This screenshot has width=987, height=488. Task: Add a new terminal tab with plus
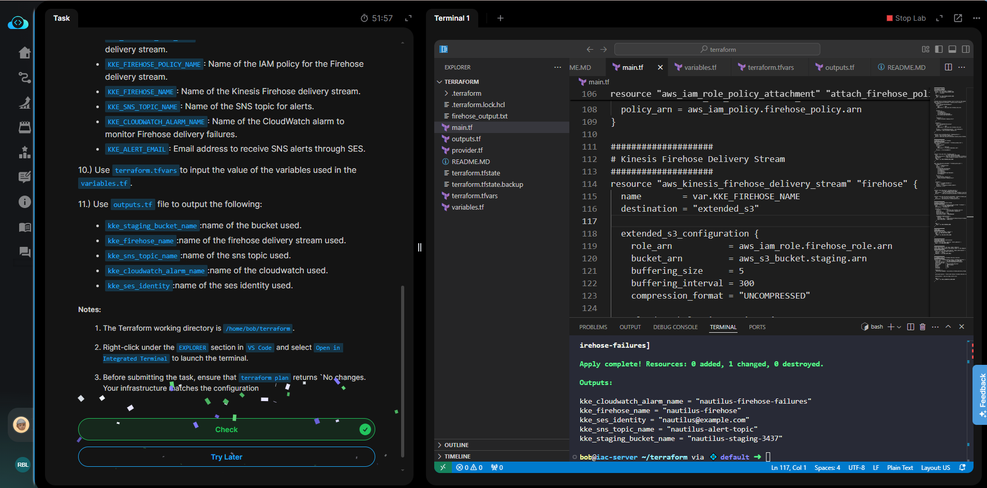pos(500,18)
